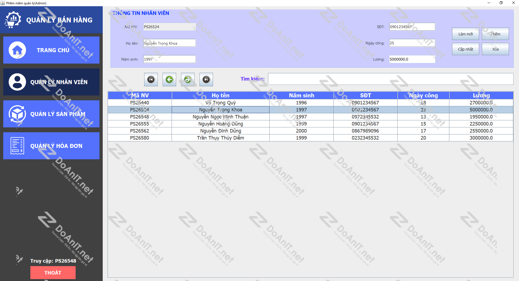Click the Năm sinh field showing 1997
The height and width of the screenshot is (281, 519).
170,59
